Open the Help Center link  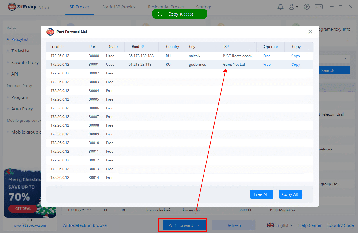[x=310, y=225]
